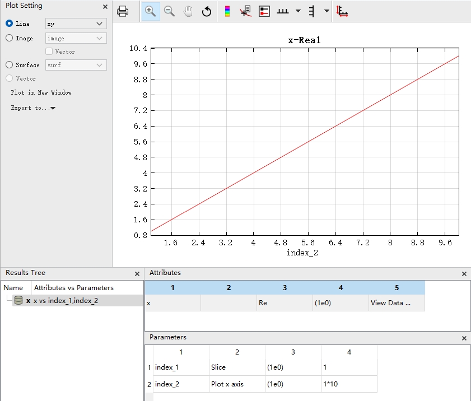This screenshot has width=471, height=401.
Task: Open the color palette icon
Action: coord(227,11)
